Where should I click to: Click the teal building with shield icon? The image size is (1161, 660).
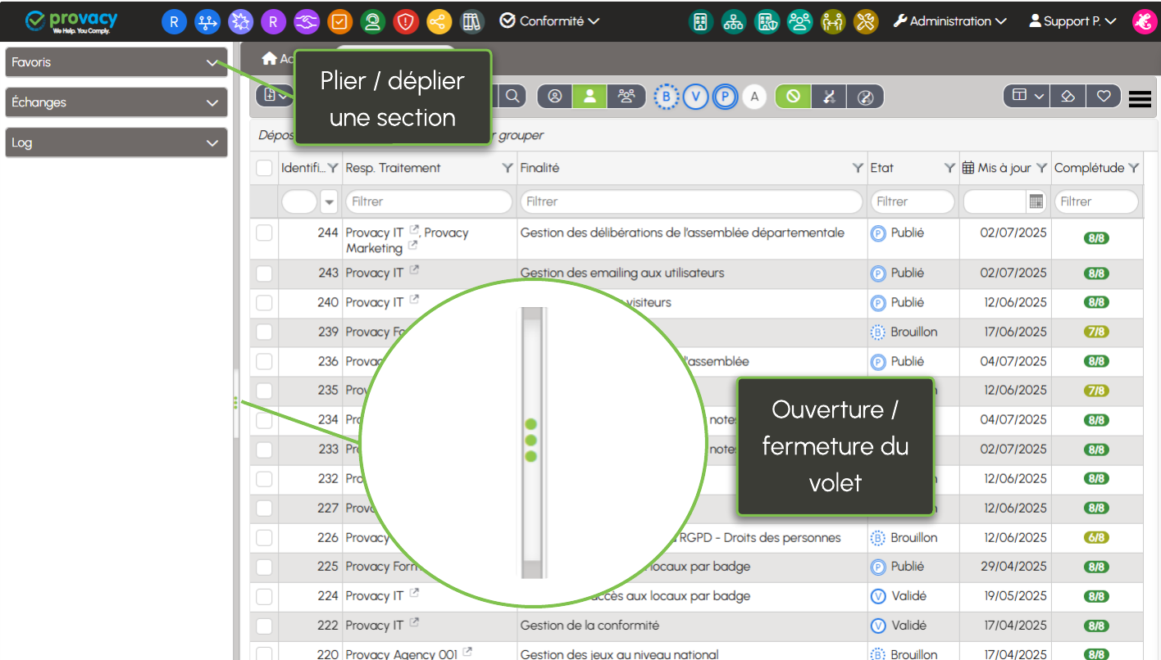(767, 21)
